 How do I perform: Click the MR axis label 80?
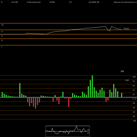134,81
